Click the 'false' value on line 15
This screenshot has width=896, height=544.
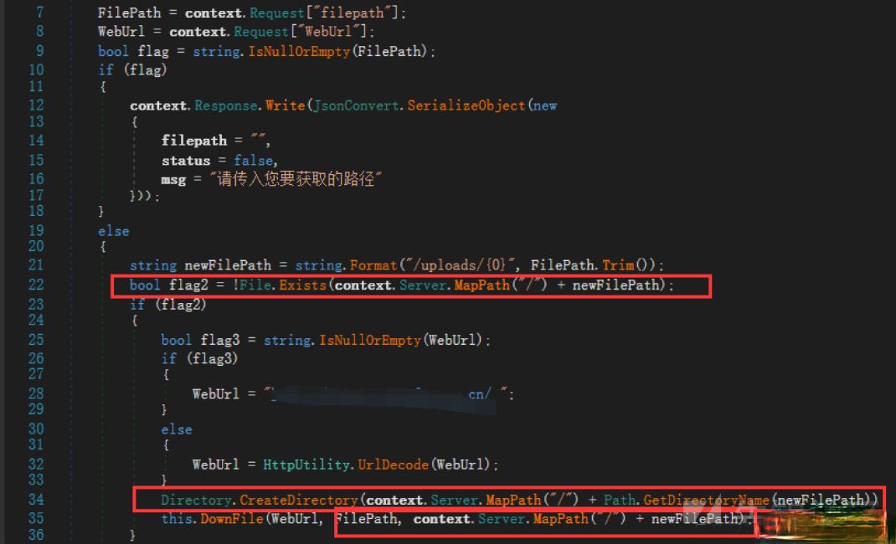click(x=254, y=161)
